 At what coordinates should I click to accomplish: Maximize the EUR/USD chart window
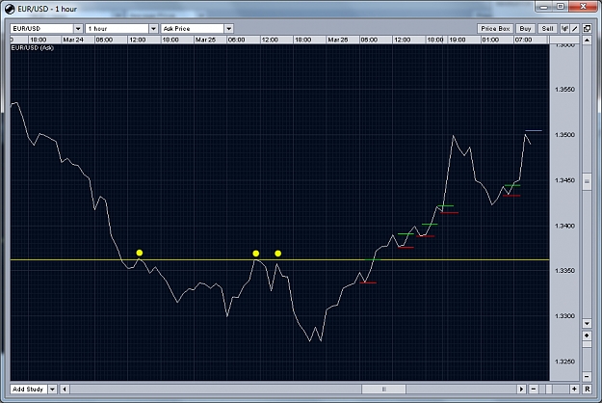[561, 7]
